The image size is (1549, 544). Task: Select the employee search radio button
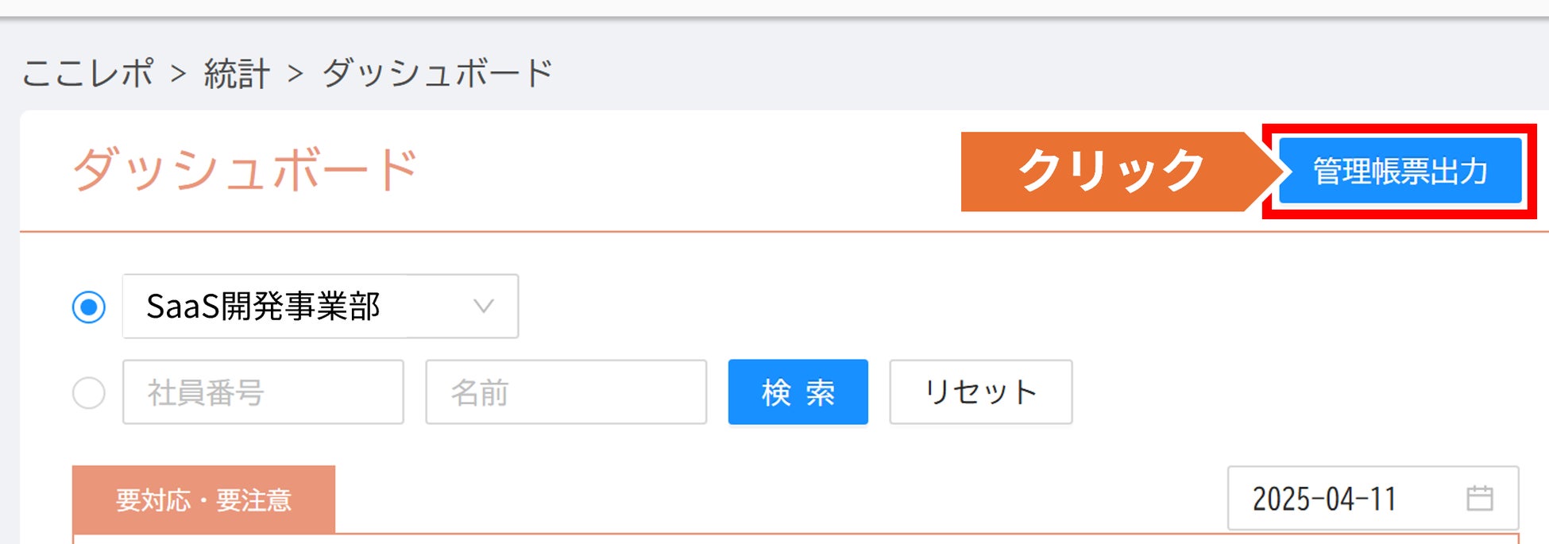(89, 392)
